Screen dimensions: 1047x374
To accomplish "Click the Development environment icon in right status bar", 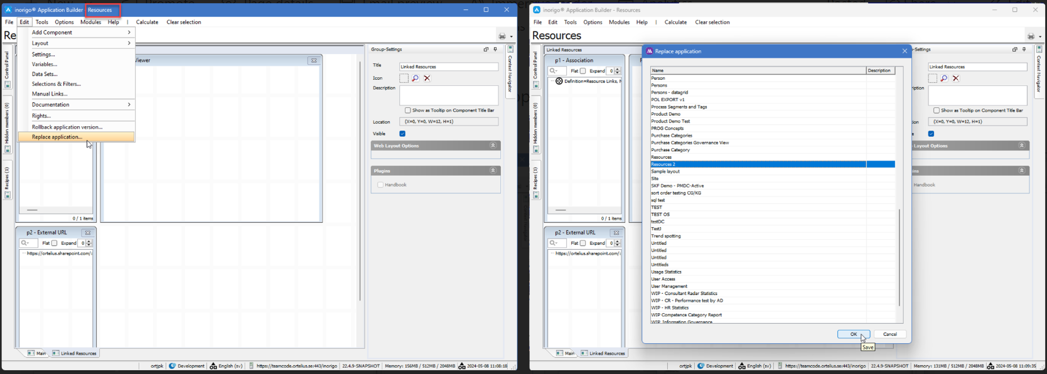I will 701,366.
